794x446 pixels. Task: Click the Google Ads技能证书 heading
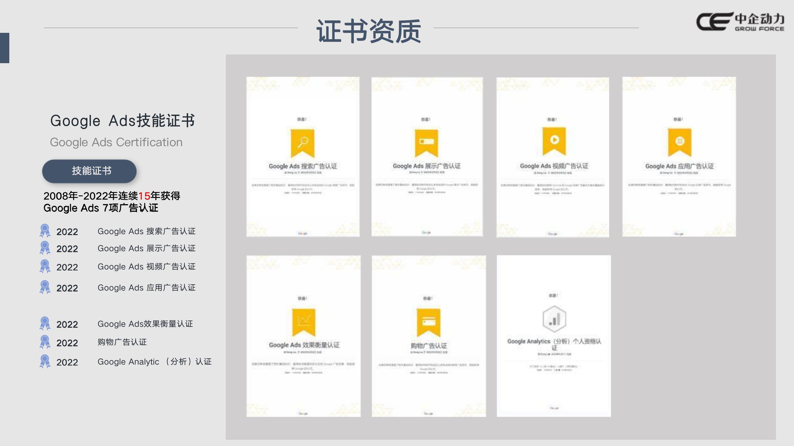[123, 120]
